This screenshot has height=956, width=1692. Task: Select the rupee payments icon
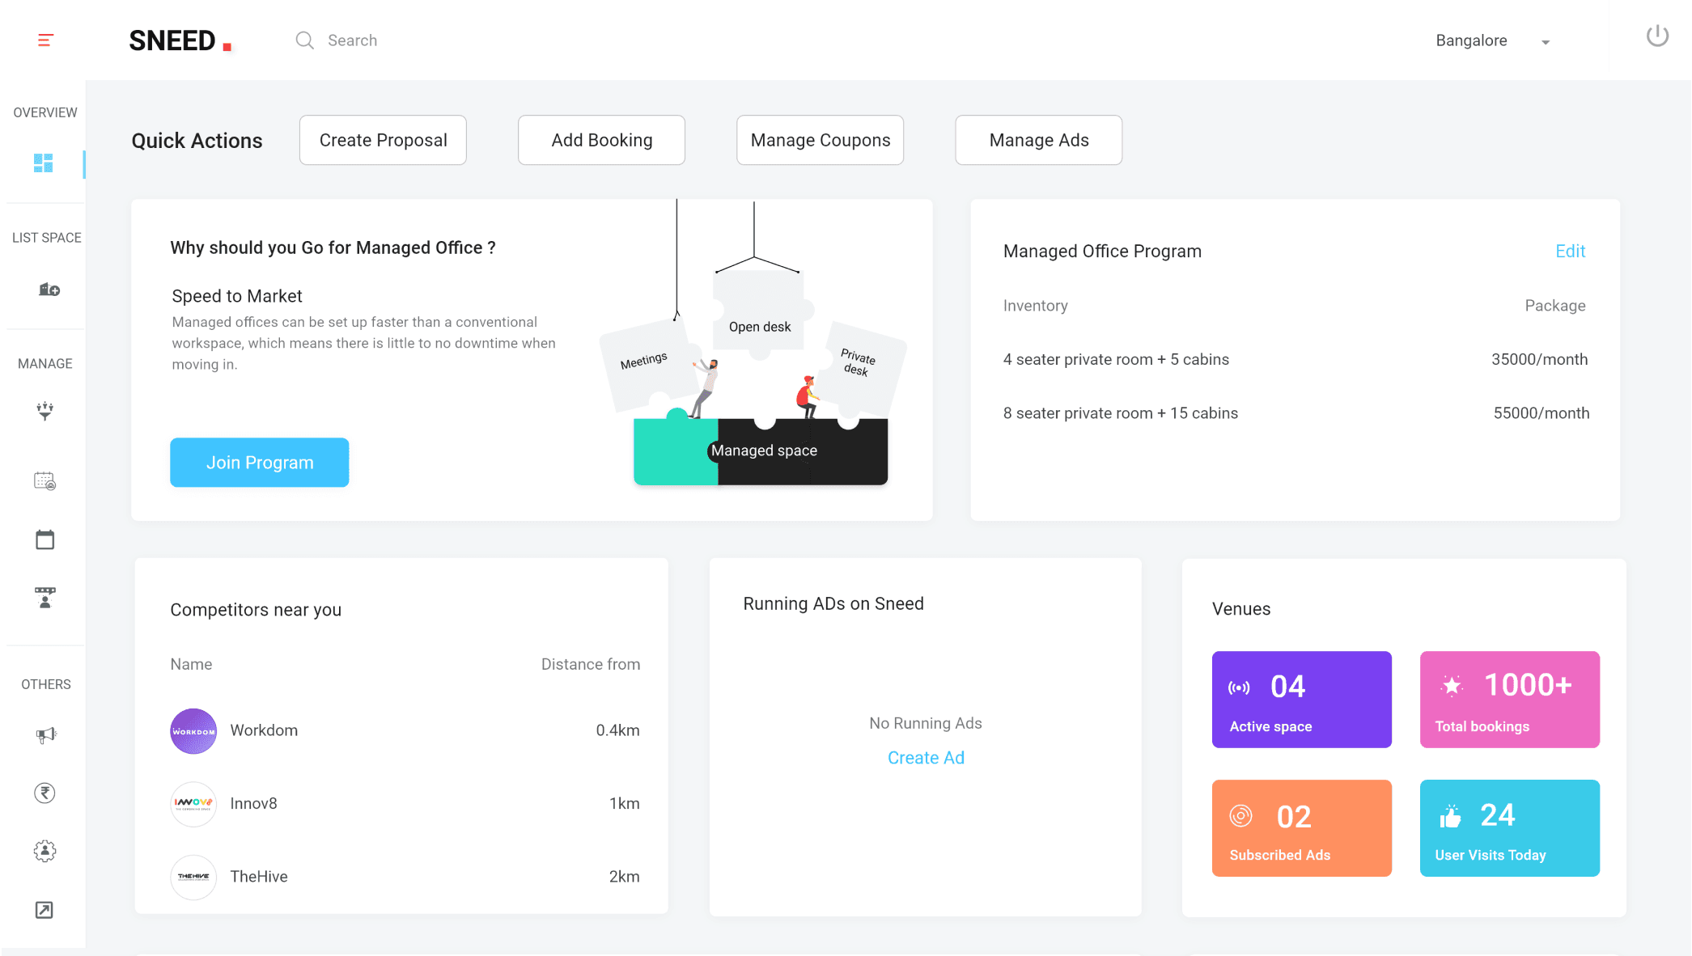point(45,793)
